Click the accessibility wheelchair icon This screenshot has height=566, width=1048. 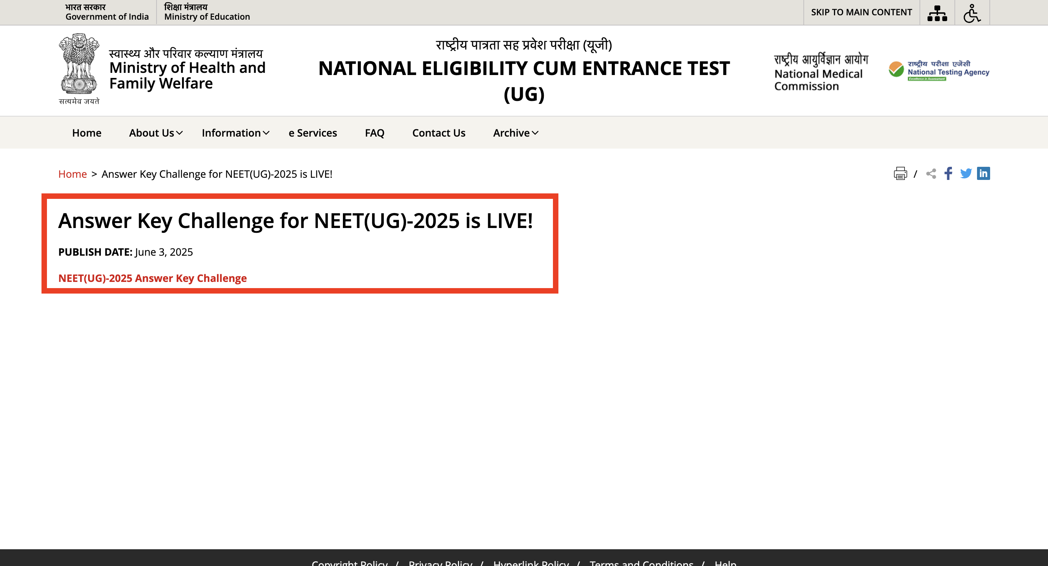[x=972, y=13]
